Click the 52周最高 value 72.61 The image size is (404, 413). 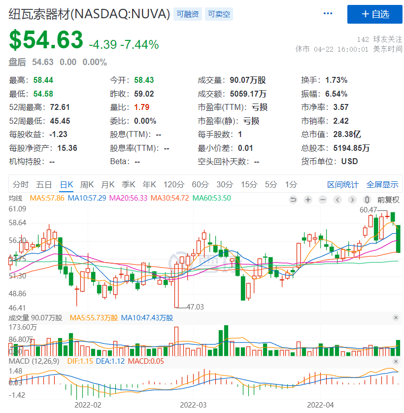point(60,107)
